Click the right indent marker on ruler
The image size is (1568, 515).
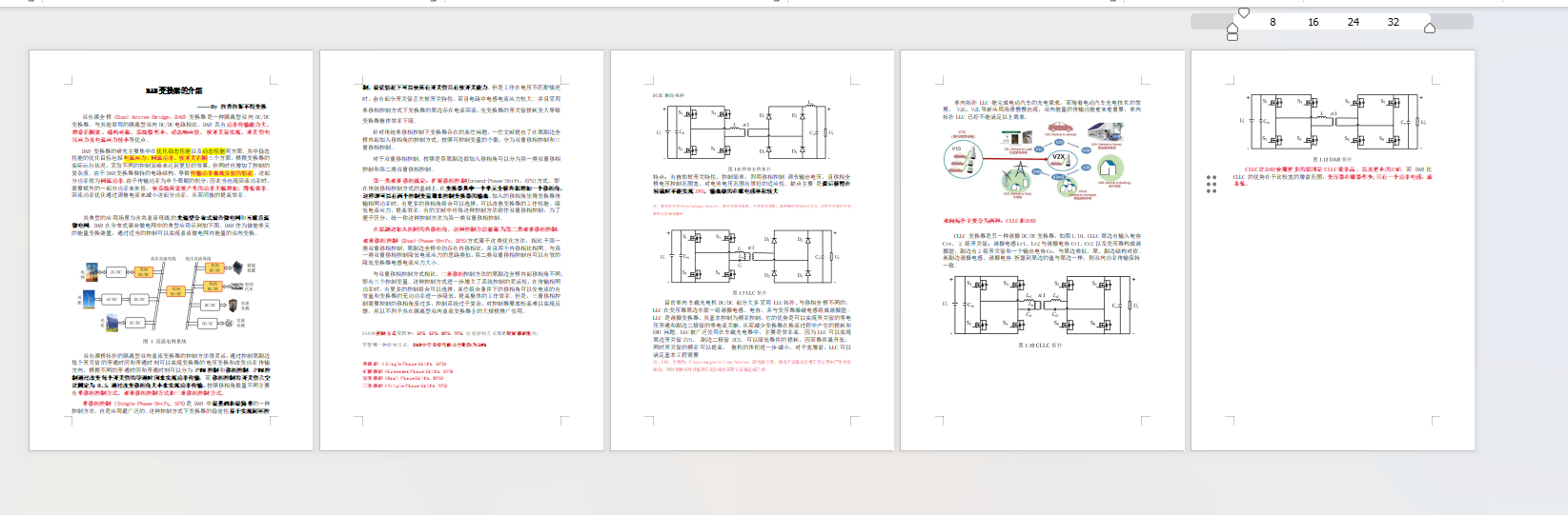coord(1429,29)
